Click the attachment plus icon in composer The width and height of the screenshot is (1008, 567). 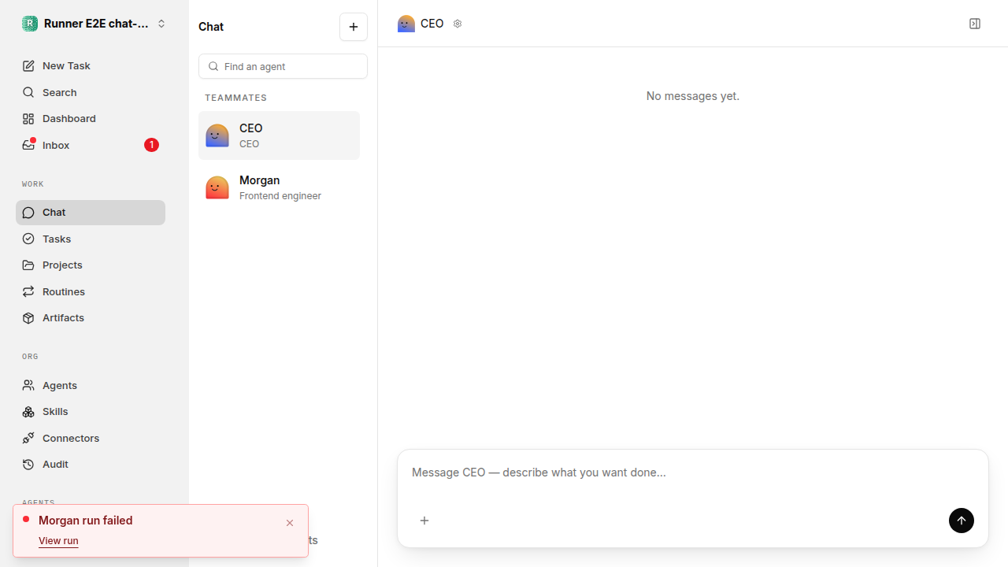(x=424, y=521)
